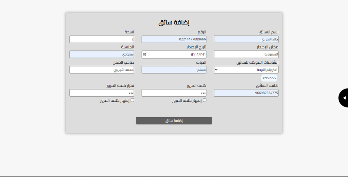Screen dimensions: 348x177
Task: Click into the الرقم number field
Action: click(x=174, y=39)
